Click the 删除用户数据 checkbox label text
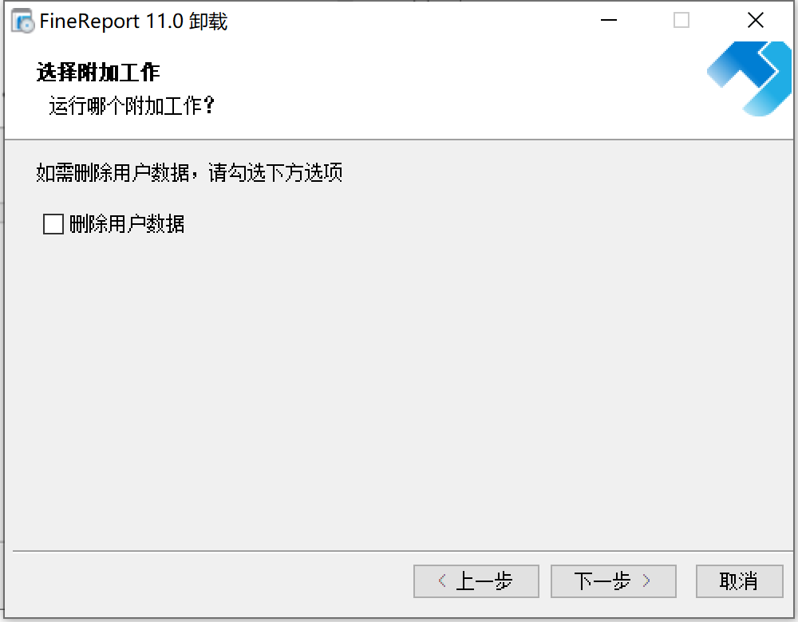The height and width of the screenshot is (622, 798). [127, 224]
